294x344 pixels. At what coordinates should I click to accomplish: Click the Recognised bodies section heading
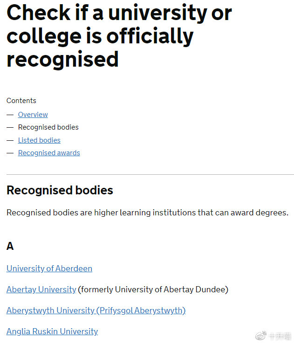(60, 190)
